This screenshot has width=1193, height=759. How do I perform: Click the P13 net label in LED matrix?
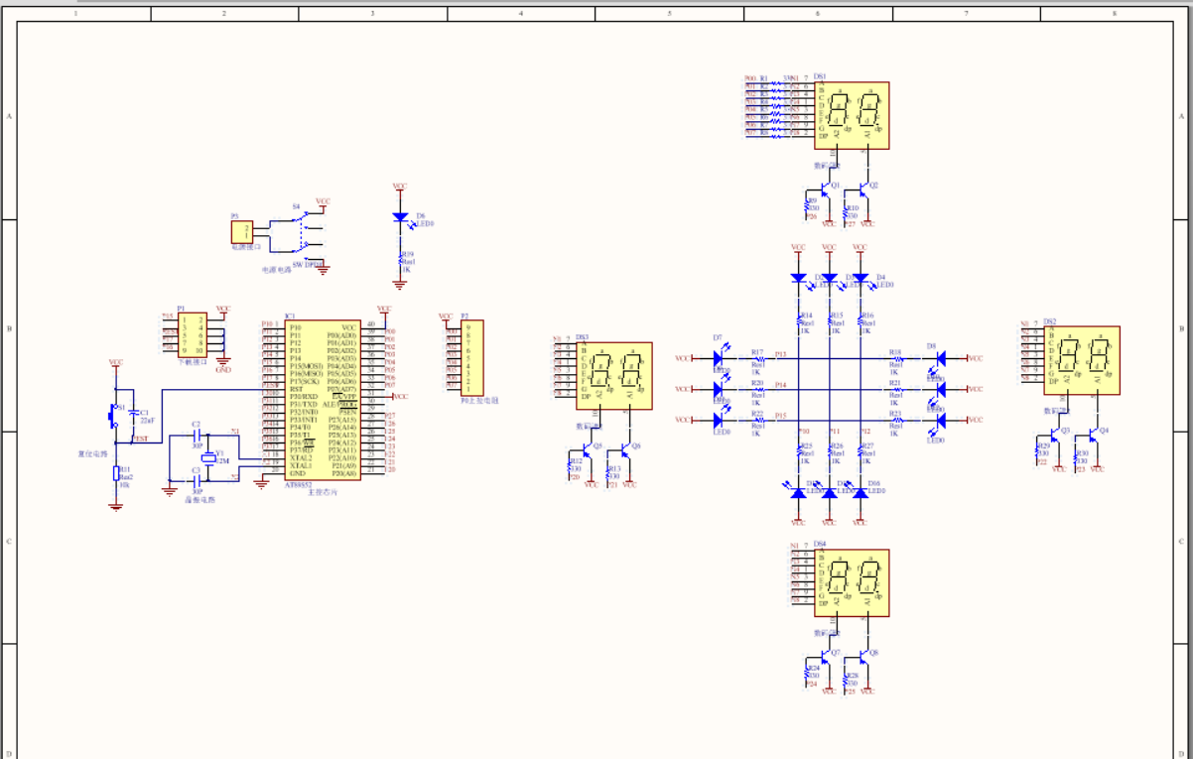click(780, 354)
